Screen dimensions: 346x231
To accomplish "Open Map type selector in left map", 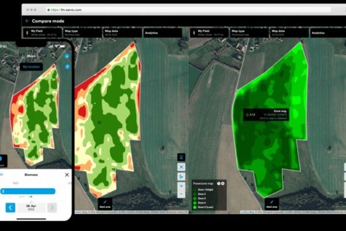I will point(82,33).
